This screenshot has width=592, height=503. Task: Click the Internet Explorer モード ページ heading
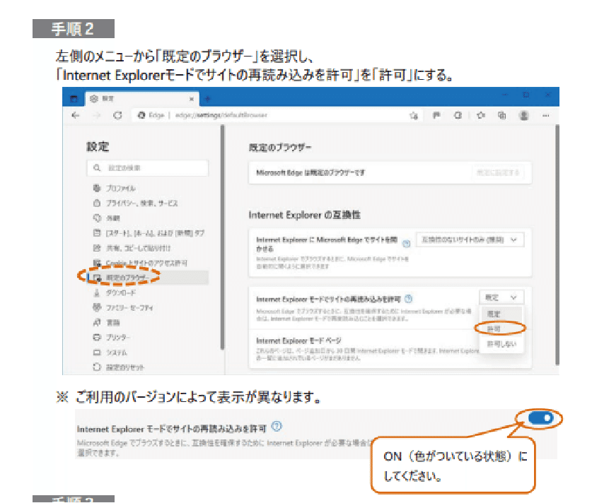point(298,341)
